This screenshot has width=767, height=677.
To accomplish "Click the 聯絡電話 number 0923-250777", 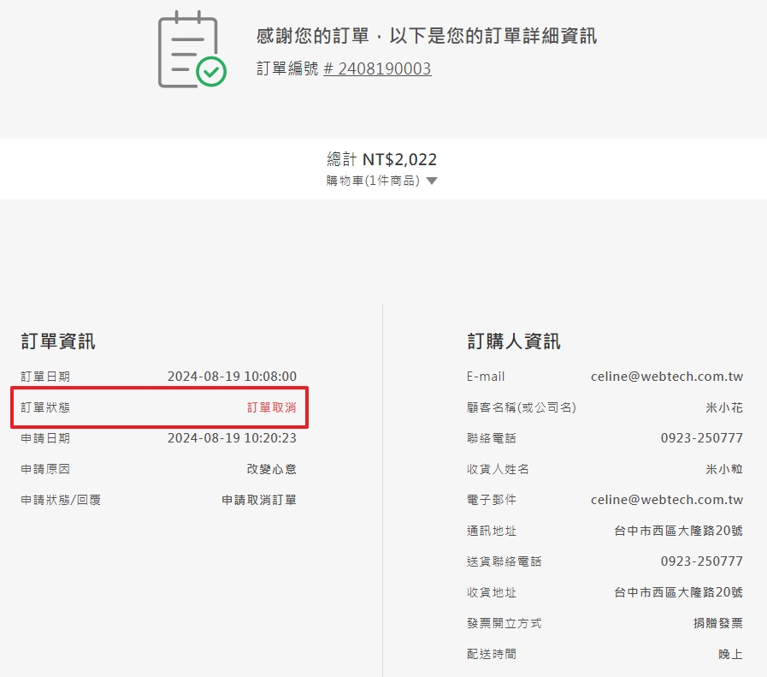I will click(701, 438).
